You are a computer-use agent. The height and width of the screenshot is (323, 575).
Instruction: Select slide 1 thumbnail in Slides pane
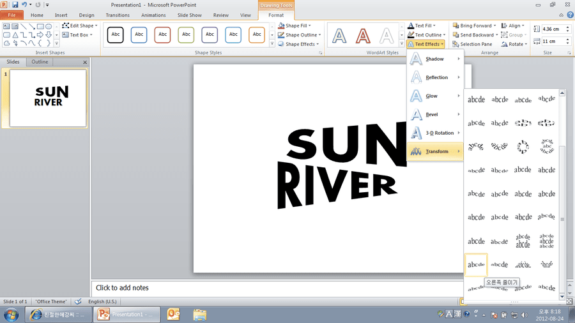point(48,98)
